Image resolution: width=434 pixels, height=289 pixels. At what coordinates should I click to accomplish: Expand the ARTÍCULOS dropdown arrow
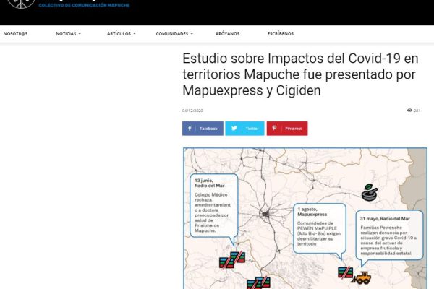tap(135, 34)
